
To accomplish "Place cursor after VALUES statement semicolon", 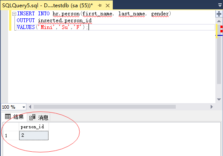I will 89,27.
